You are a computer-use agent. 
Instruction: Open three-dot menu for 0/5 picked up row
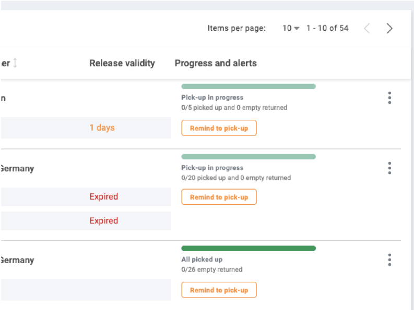(x=389, y=98)
